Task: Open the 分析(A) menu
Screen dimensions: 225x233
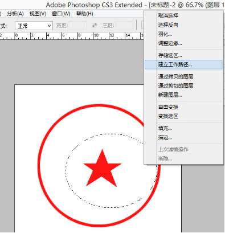Action: [x=15, y=14]
